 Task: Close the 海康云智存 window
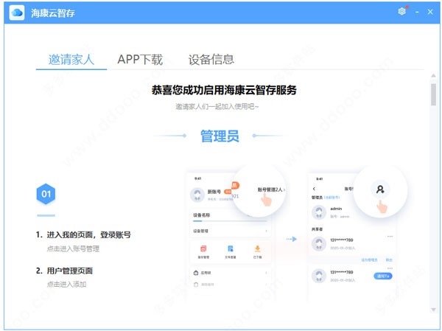click(x=430, y=12)
